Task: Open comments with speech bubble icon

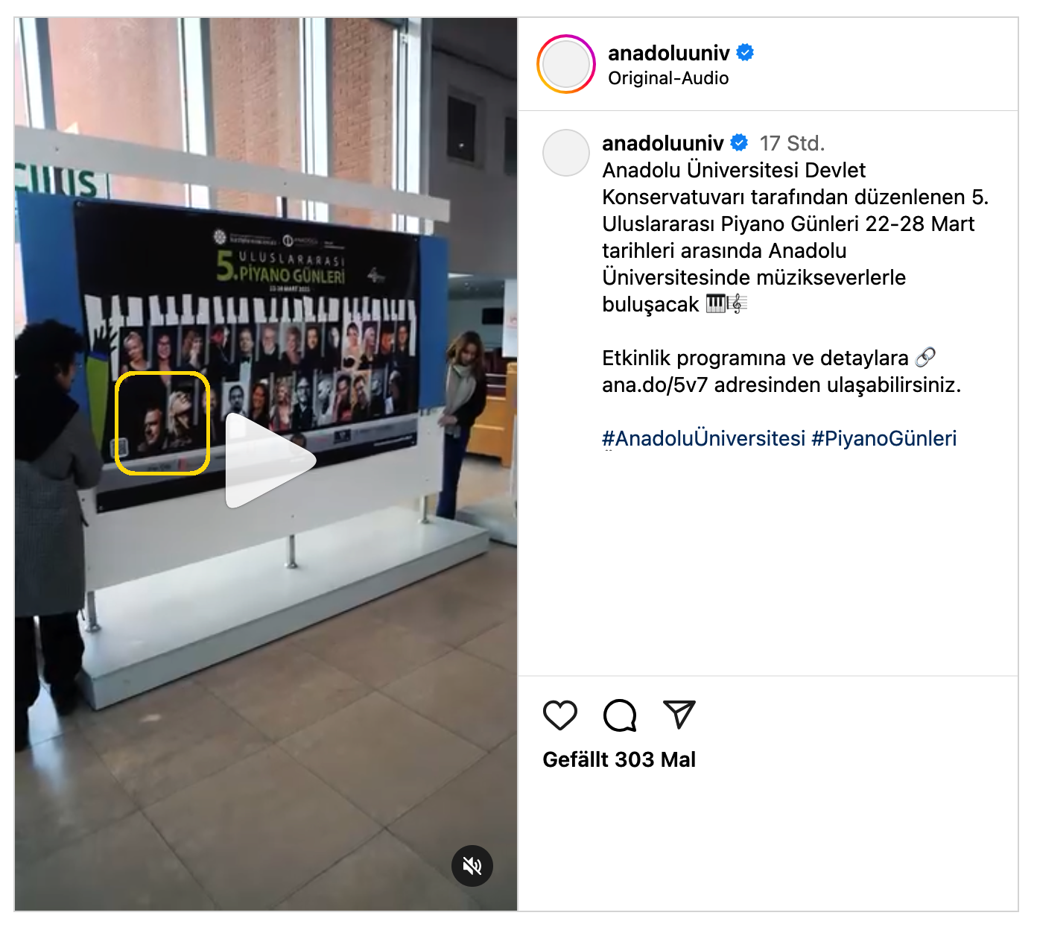Action: point(620,715)
